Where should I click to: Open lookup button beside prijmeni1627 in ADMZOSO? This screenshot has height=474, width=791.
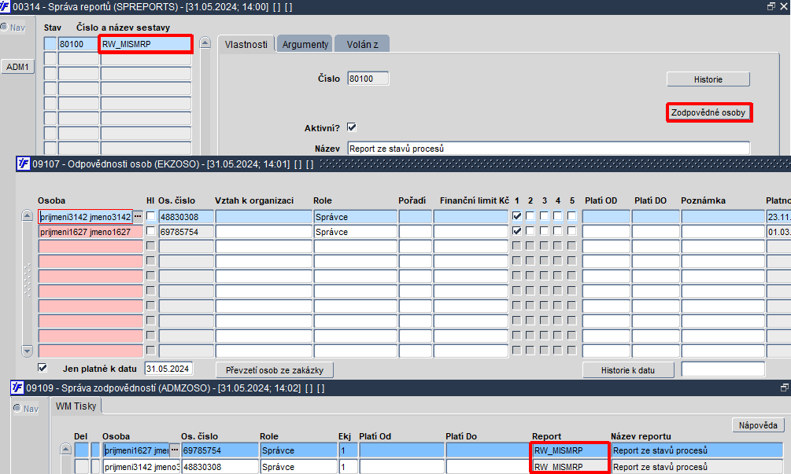[174, 450]
